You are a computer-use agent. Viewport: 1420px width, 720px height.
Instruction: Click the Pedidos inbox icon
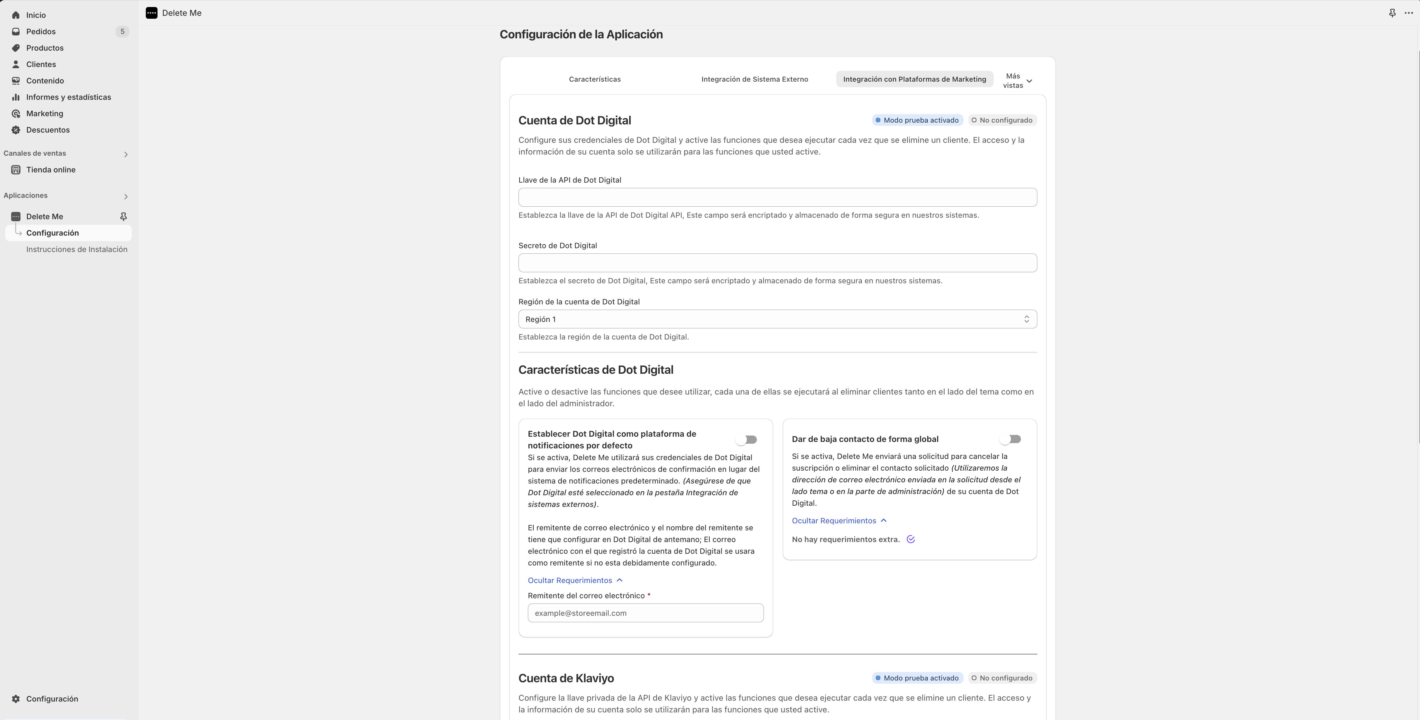(16, 31)
